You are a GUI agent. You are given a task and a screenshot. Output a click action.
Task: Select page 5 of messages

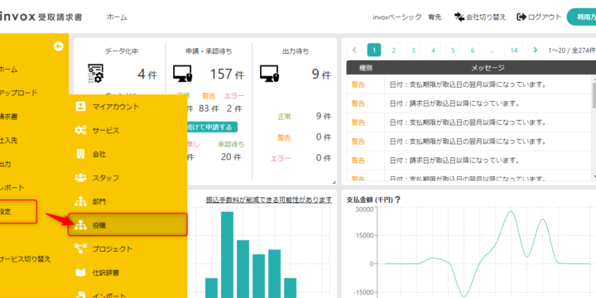point(453,50)
